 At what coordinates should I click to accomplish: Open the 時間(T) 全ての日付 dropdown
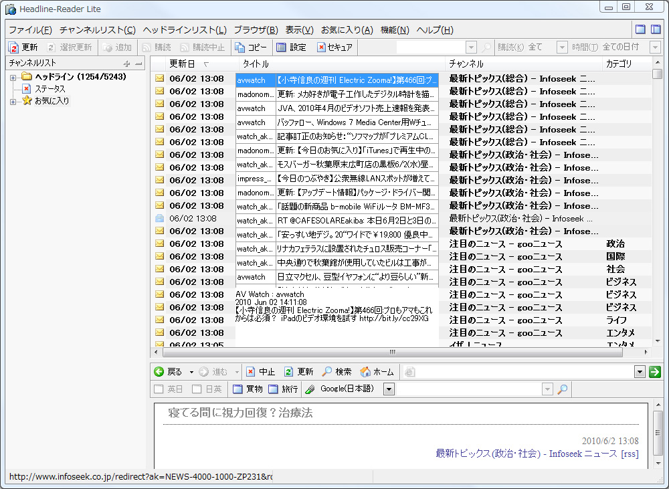click(x=655, y=47)
